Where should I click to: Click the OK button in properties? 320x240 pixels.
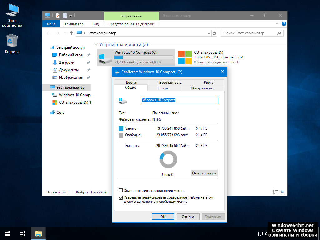pyautogui.click(x=163, y=217)
